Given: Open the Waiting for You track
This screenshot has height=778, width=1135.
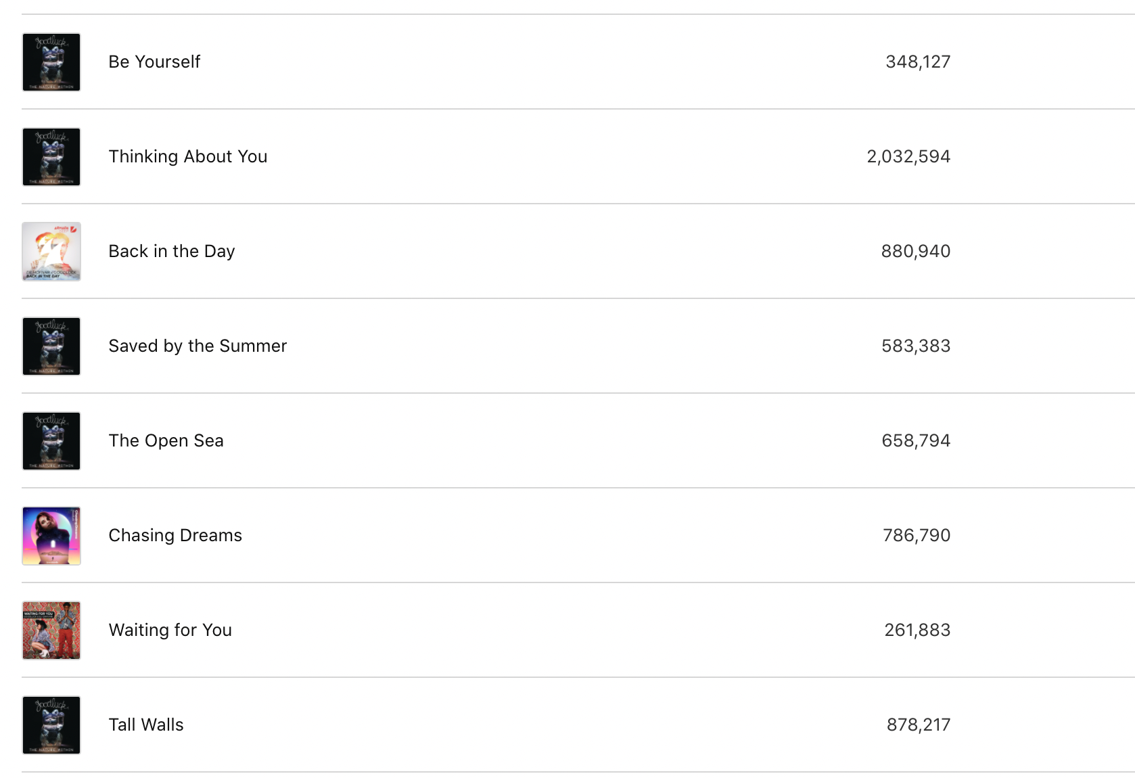Looking at the screenshot, I should tap(170, 631).
